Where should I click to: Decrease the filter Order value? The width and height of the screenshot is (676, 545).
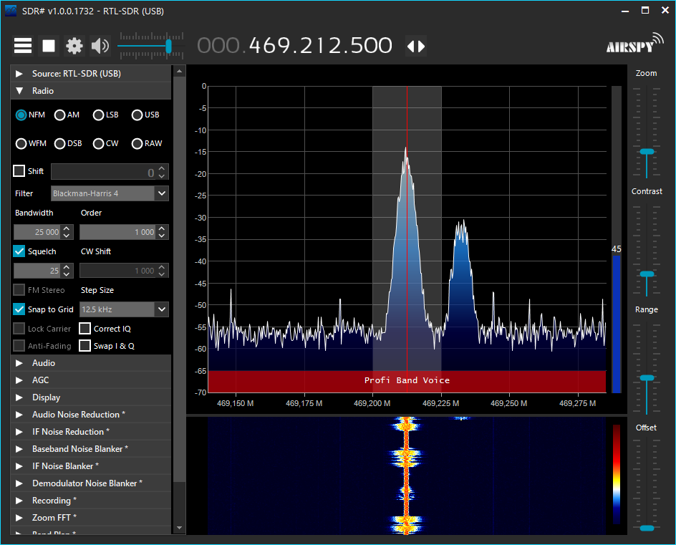[x=162, y=236]
